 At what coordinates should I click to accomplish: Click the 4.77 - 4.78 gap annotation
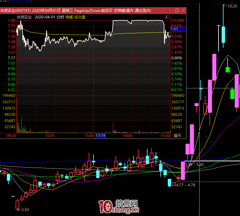click(x=186, y=185)
